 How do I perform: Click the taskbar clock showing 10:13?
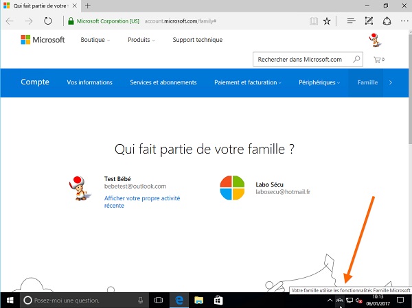[378, 300]
